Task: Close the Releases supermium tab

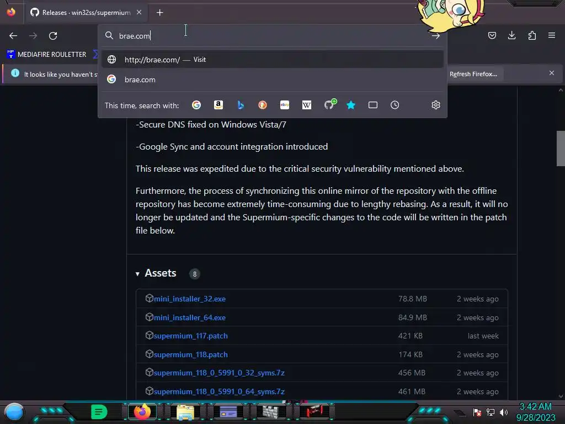Action: [x=139, y=12]
